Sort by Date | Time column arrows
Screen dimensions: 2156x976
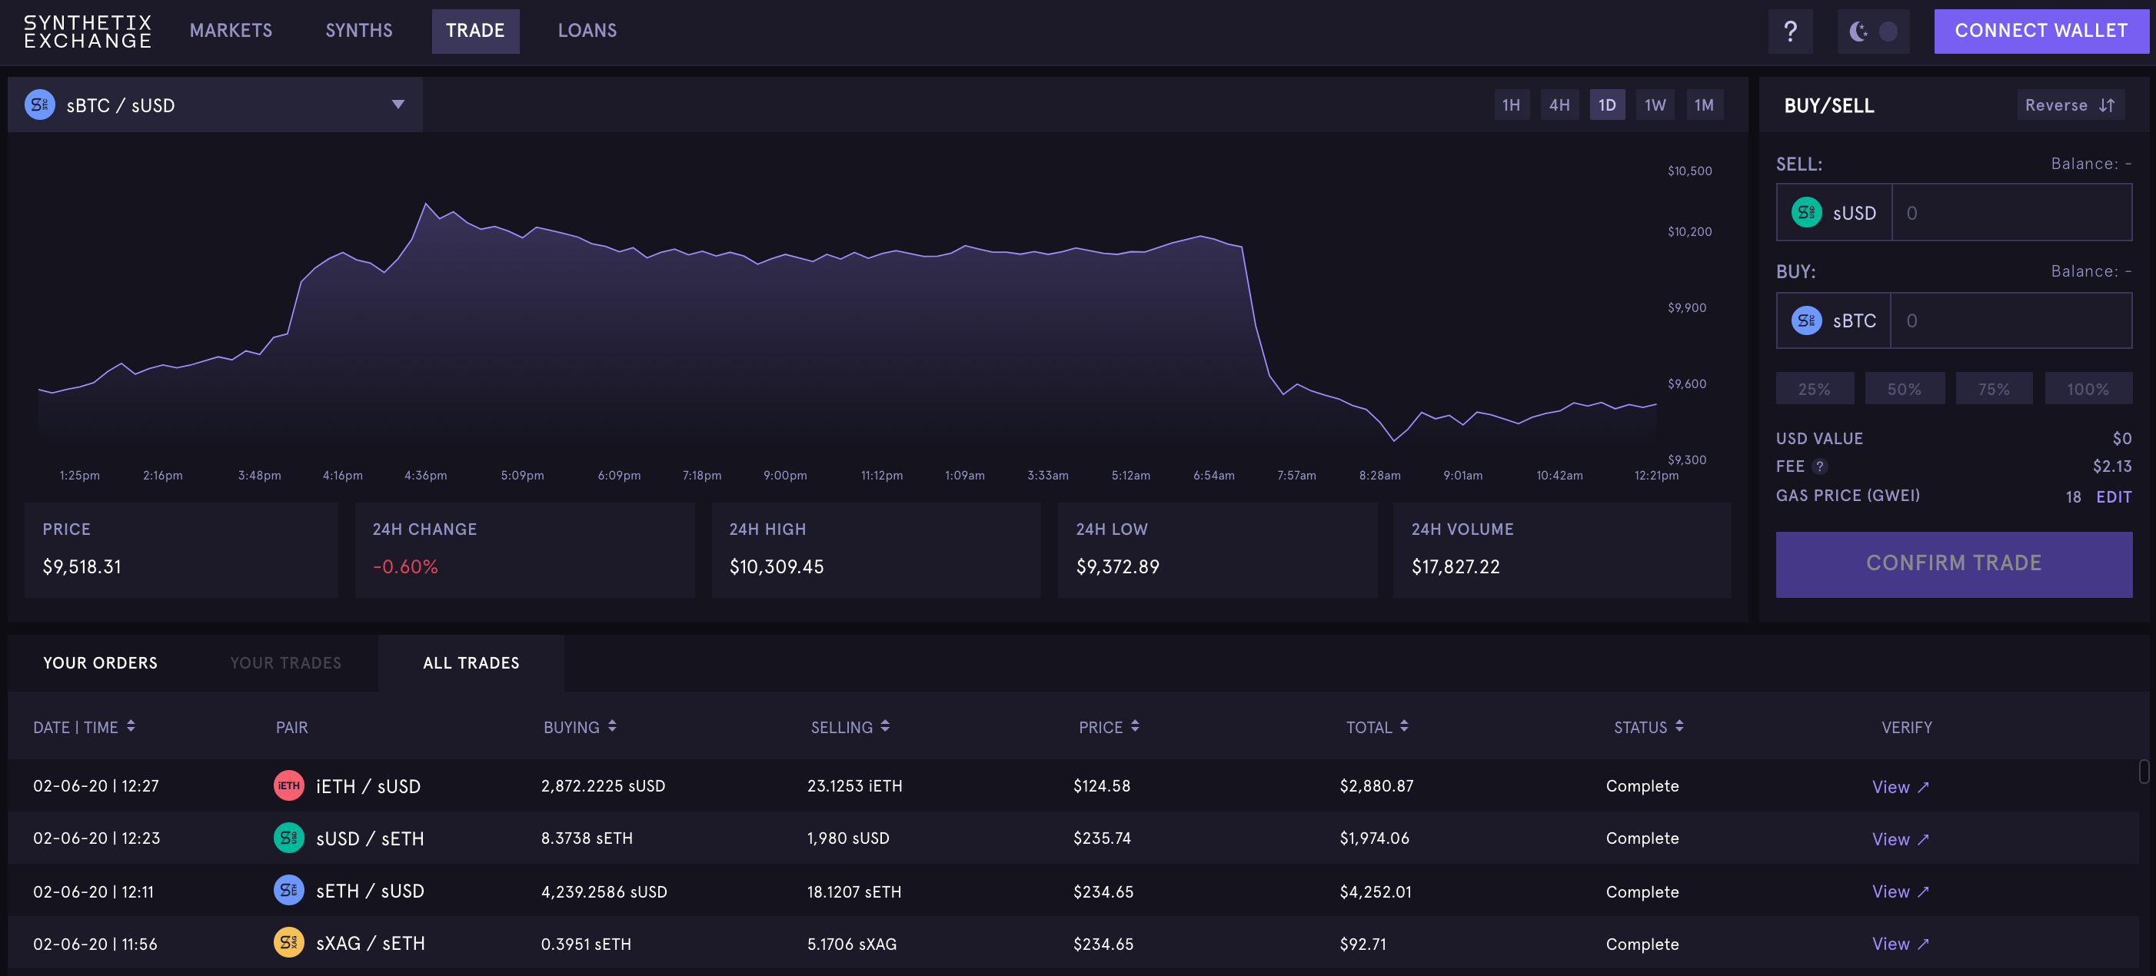(x=131, y=726)
